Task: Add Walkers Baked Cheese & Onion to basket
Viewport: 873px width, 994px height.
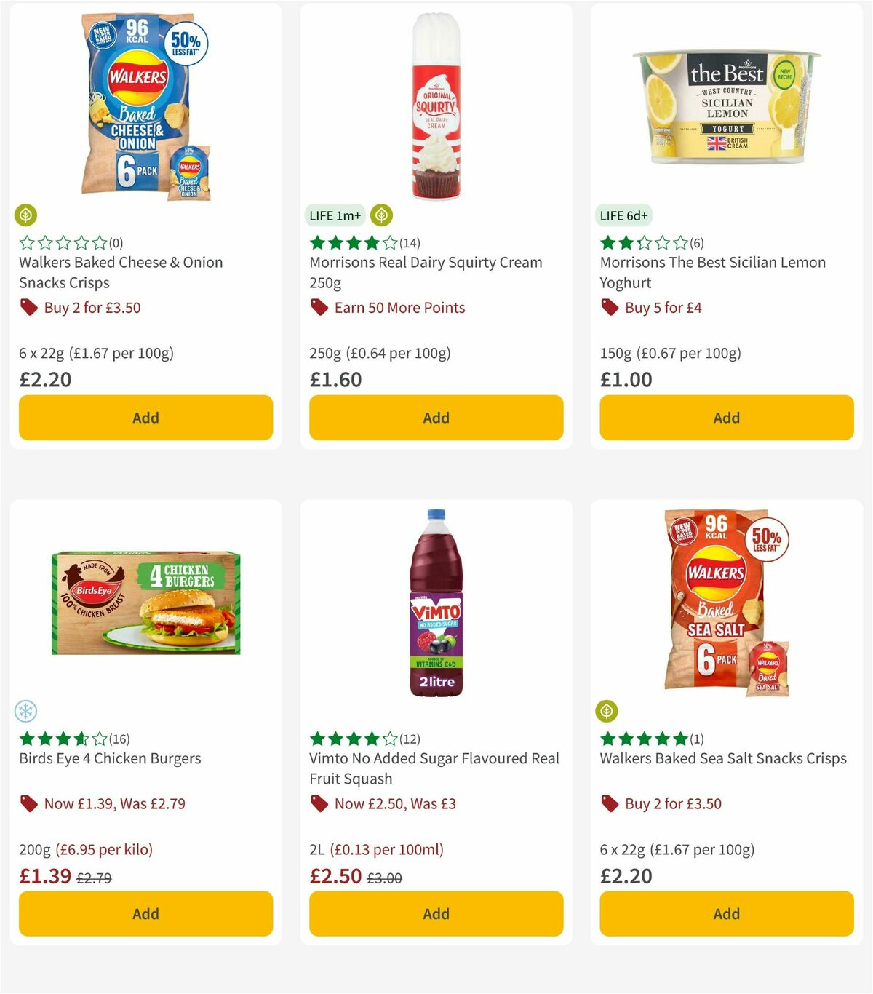Action: [145, 418]
